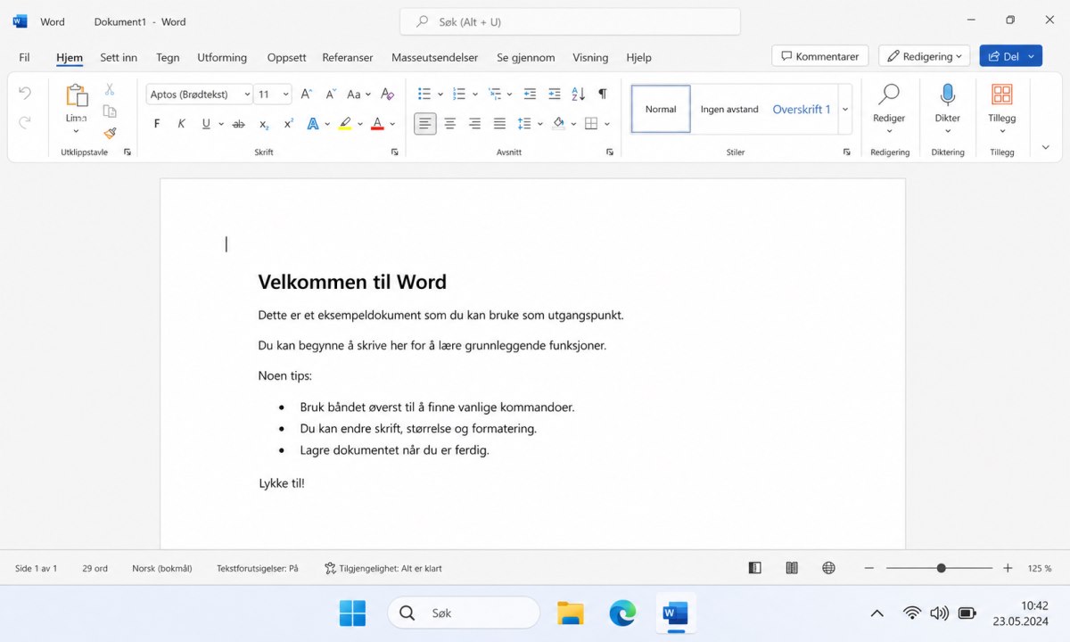Screen dimensions: 1070x642
Task: Increase font size with the larger A icon
Action: pos(307,94)
